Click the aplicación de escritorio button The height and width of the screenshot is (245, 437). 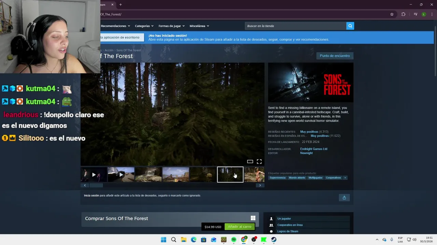122,37
